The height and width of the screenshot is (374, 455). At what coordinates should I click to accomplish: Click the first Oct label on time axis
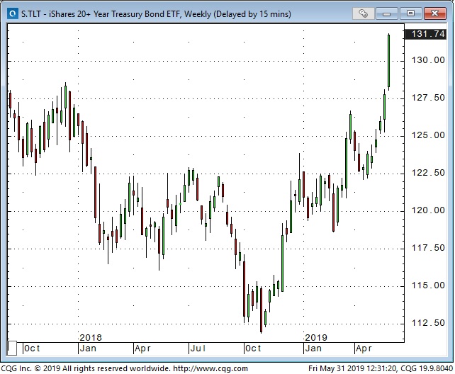point(32,348)
